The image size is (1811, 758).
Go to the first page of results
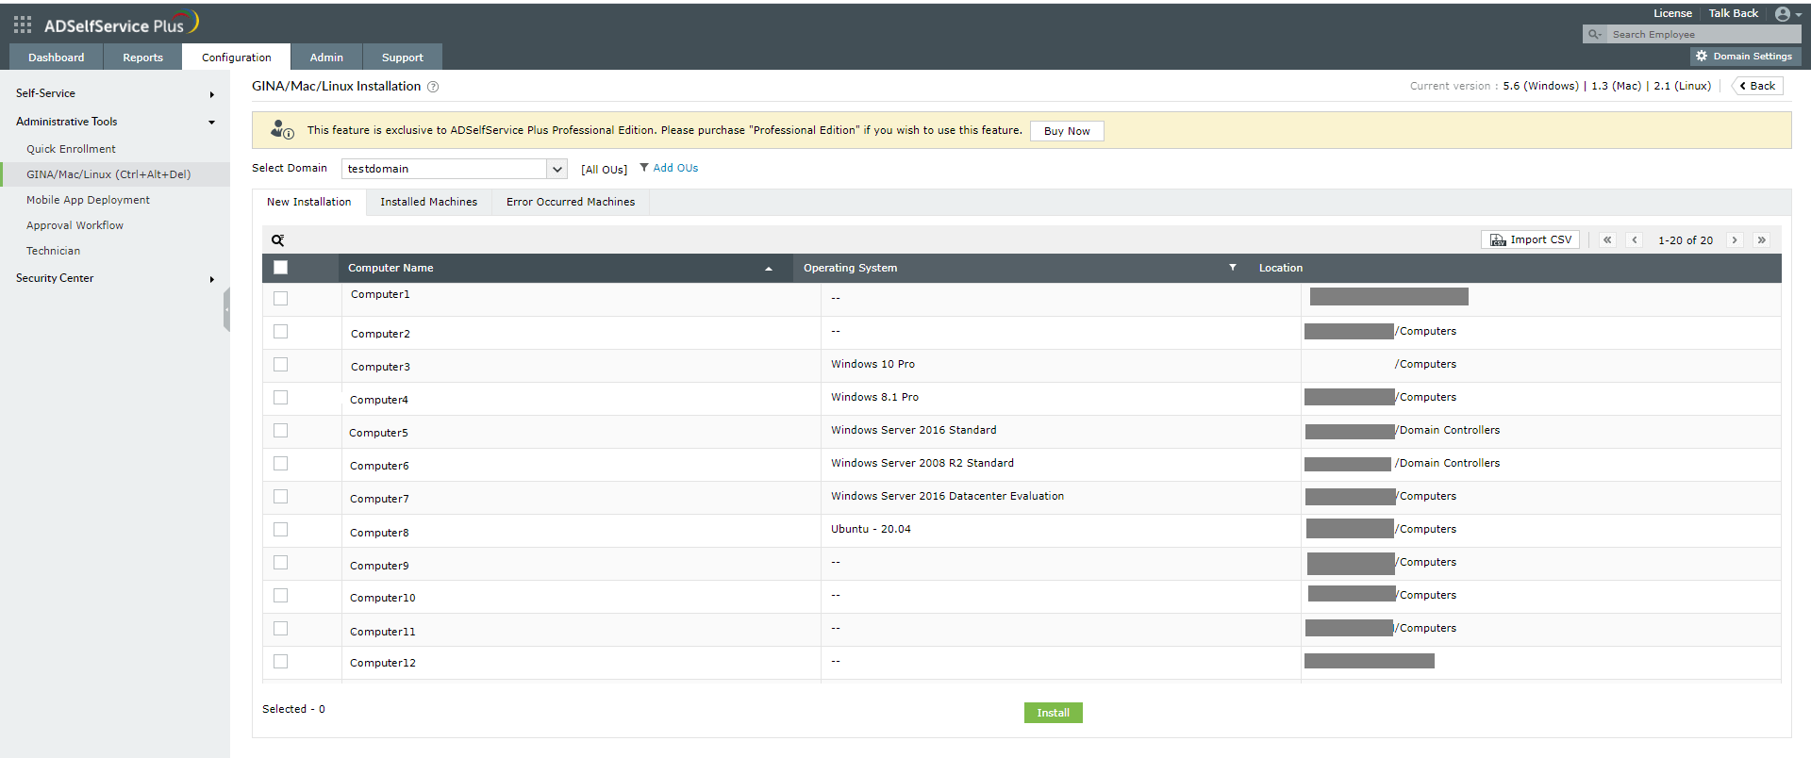tap(1607, 240)
